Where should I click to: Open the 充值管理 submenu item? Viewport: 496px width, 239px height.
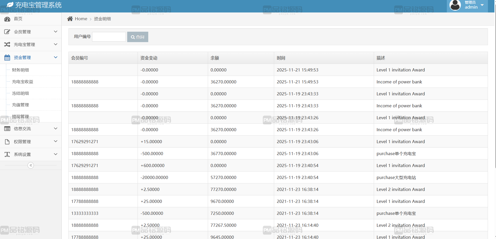(x=21, y=105)
